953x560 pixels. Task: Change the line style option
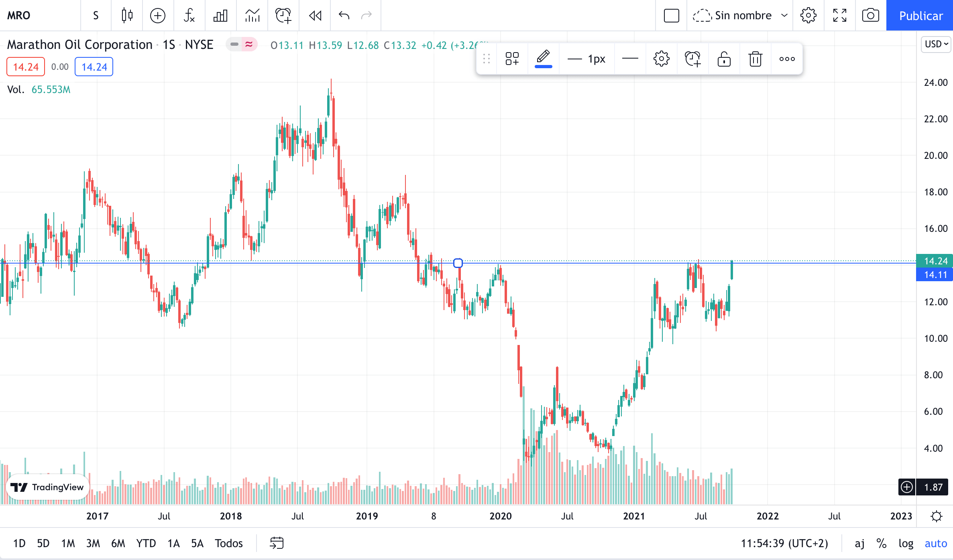[630, 59]
